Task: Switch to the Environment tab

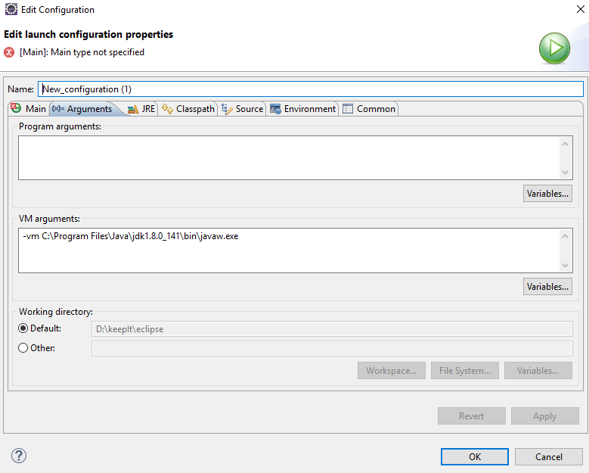Action: (302, 109)
